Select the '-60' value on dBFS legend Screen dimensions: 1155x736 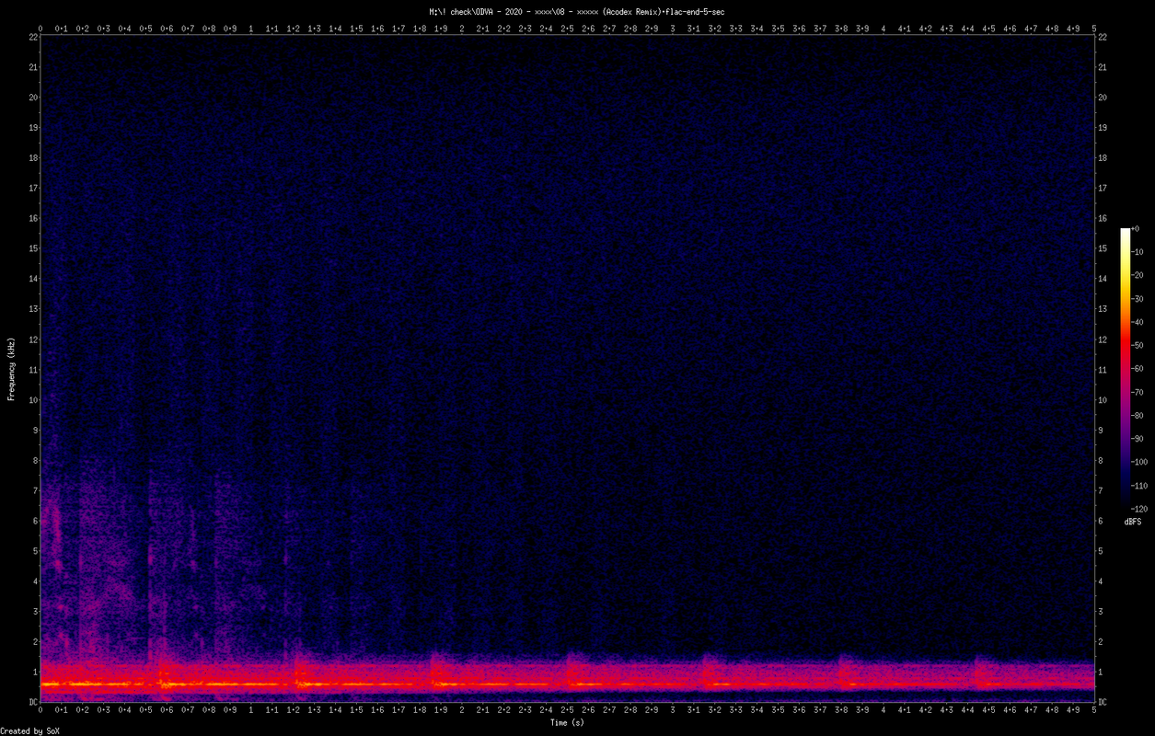pyautogui.click(x=1137, y=369)
